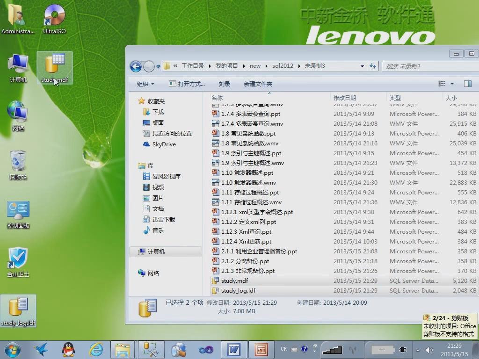Screen dimensions: 479x359
Task: Navigate to sql2012 in the breadcrumb
Action: tap(283, 66)
